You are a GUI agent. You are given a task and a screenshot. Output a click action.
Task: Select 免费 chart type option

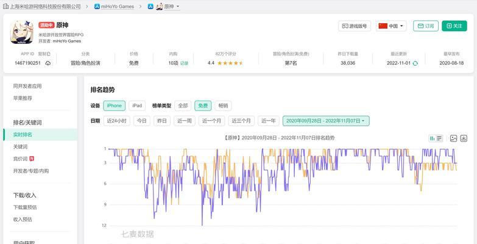coord(203,106)
